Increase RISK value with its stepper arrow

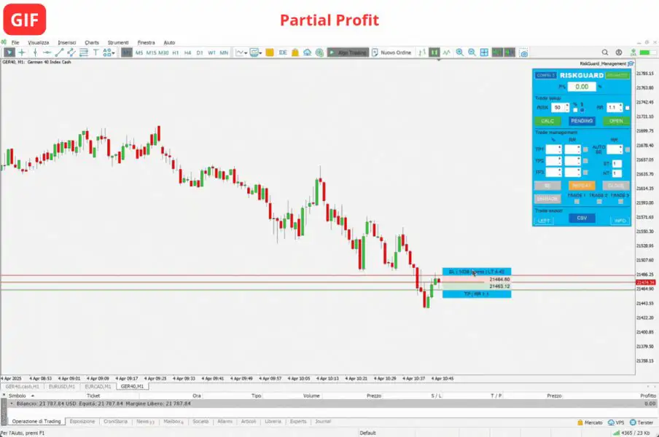click(x=567, y=105)
